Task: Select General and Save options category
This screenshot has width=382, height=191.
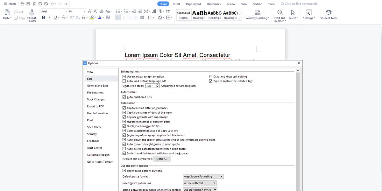Action: click(98, 86)
